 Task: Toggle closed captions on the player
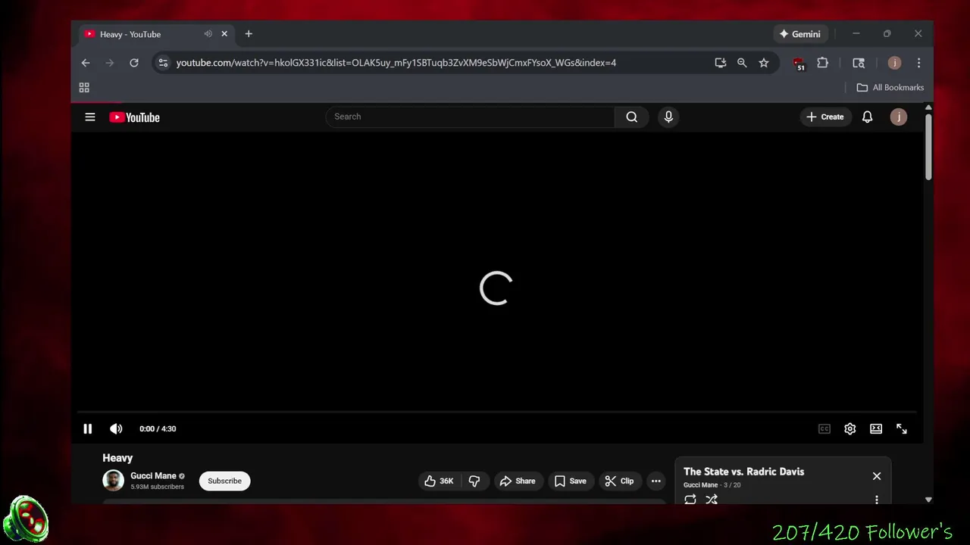click(824, 428)
